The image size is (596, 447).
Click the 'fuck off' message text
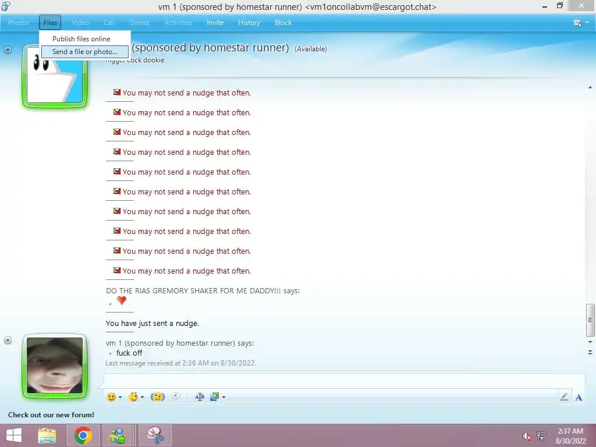[x=129, y=353]
